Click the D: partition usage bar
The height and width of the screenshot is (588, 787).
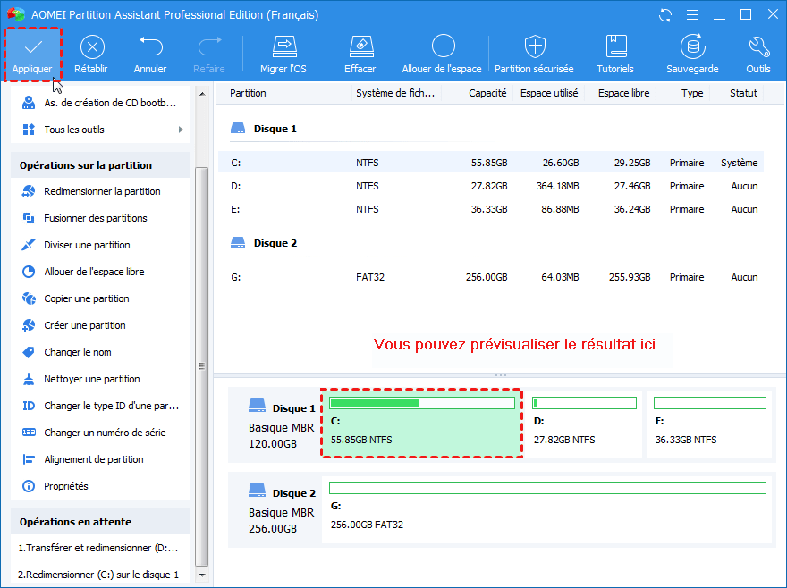click(x=584, y=403)
